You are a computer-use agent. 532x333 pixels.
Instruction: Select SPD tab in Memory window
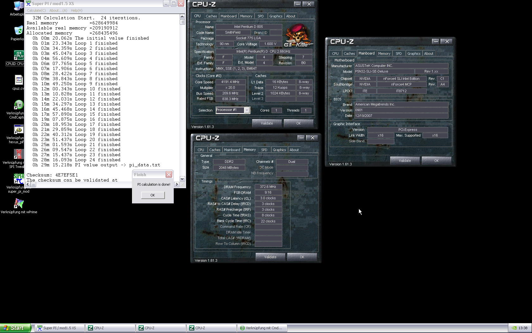[264, 150]
